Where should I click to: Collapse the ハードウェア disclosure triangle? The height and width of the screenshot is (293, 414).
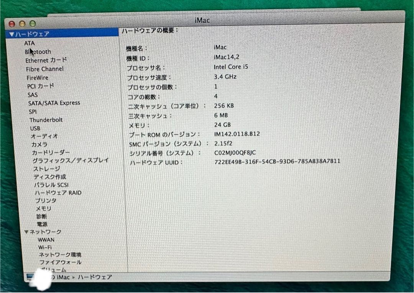click(x=12, y=34)
